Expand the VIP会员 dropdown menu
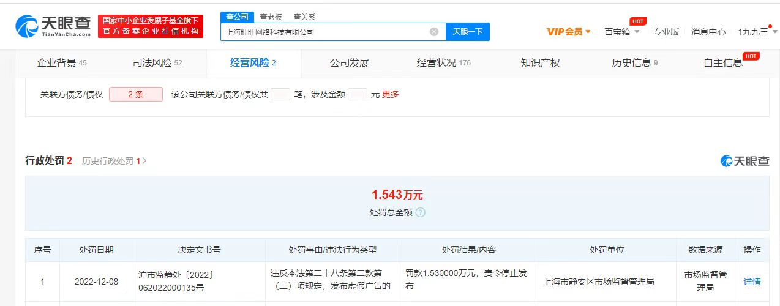This screenshot has width=780, height=306. pos(568,32)
